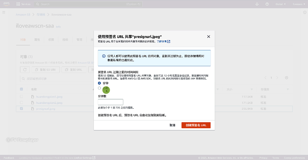This screenshot has width=308, height=160.
Task: Open huandengpian2.jpeg object link
Action: (x=49, y=103)
